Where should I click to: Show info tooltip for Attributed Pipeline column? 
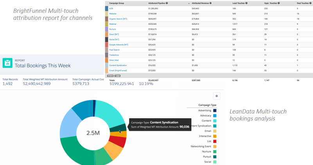click(x=167, y=3)
